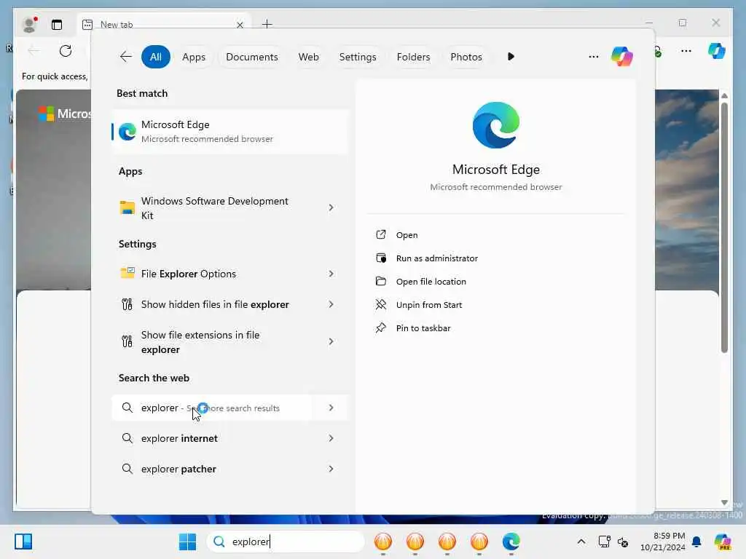This screenshot has height=559, width=746.
Task: Open the Edge profile icon
Action: 30,24
